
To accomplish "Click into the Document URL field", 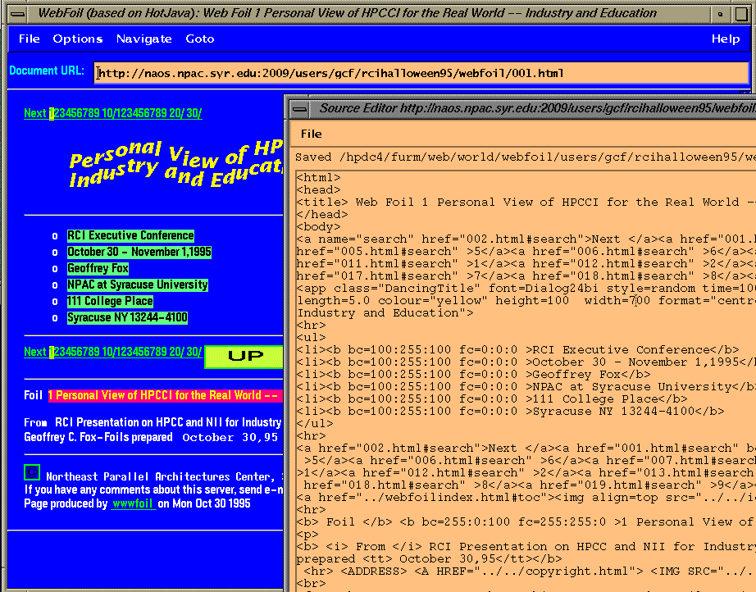I will coord(421,73).
